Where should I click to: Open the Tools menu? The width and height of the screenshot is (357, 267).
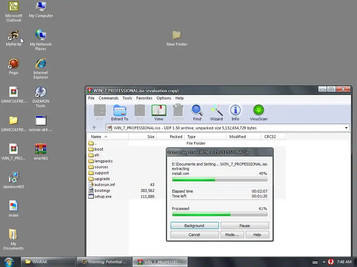point(127,98)
